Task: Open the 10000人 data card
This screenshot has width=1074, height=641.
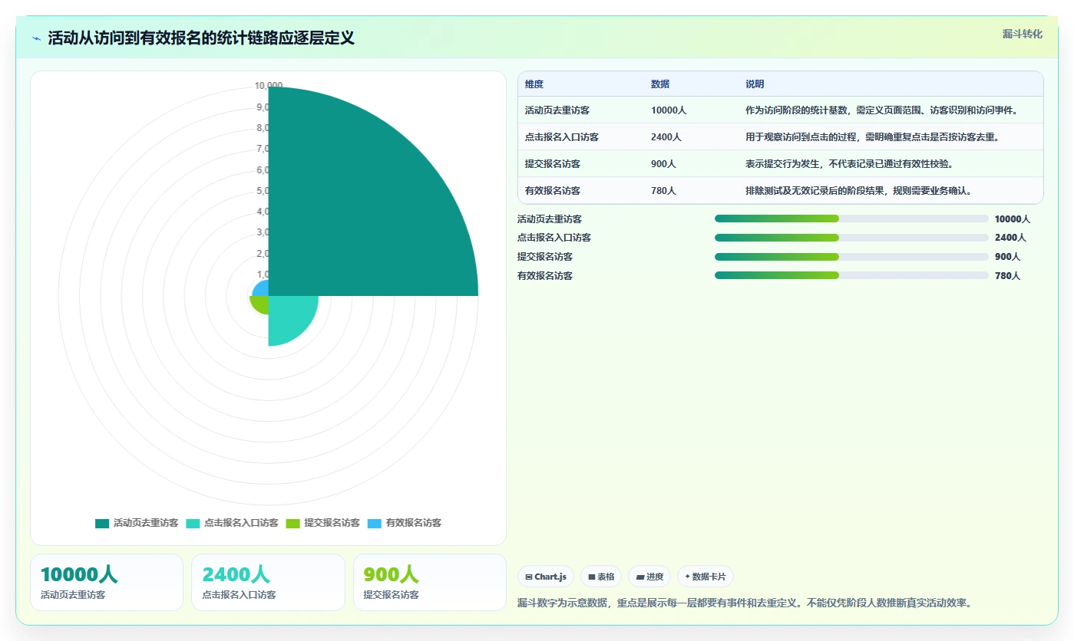Action: coord(107,583)
